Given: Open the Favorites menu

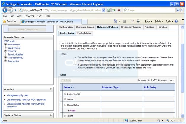Looking at the screenshot, I should [x=29, y=16].
